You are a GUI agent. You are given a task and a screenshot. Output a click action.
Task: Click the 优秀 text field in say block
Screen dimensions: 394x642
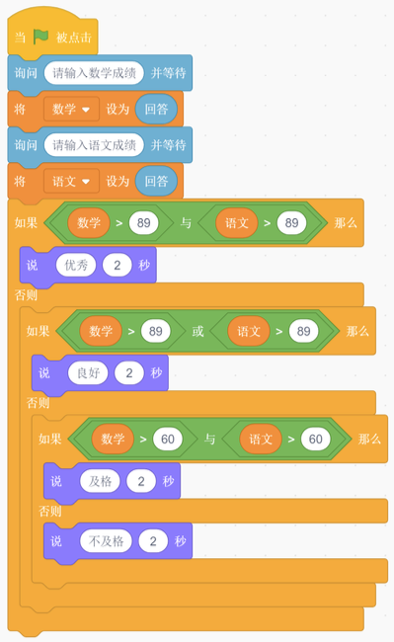point(76,266)
